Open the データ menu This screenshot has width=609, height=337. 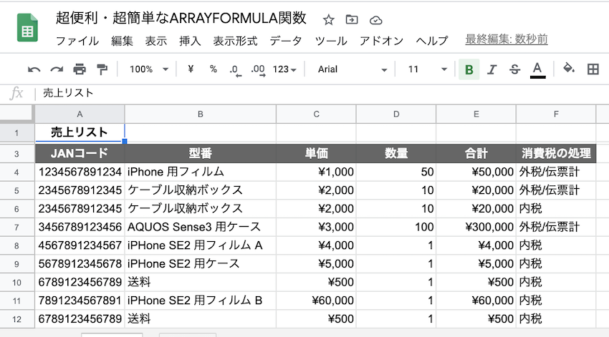click(286, 41)
